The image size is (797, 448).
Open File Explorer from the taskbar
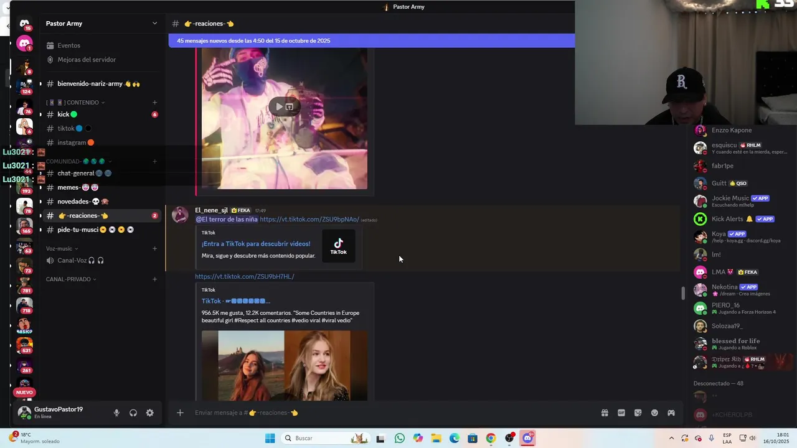coord(436,438)
